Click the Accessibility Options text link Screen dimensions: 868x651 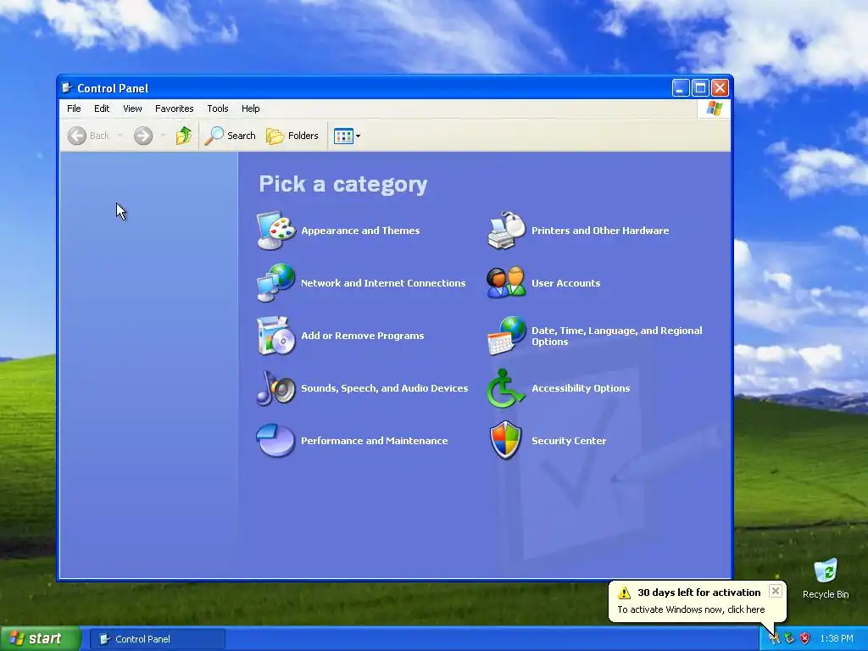581,388
